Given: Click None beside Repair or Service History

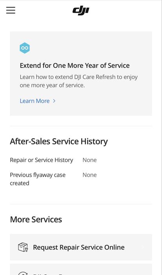Looking at the screenshot, I should click(x=89, y=160).
